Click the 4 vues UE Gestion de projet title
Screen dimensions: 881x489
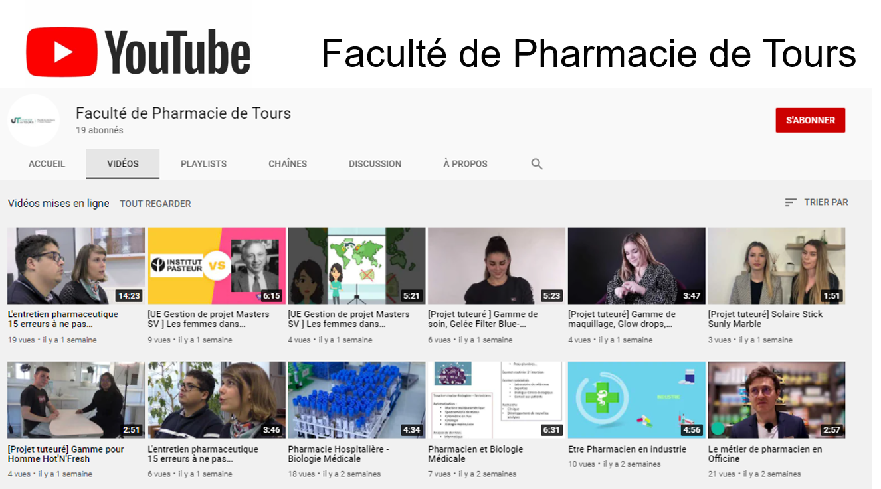click(x=349, y=319)
